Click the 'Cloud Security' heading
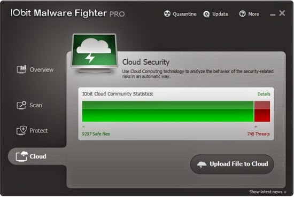The width and height of the screenshot is (294, 197). pos(146,62)
